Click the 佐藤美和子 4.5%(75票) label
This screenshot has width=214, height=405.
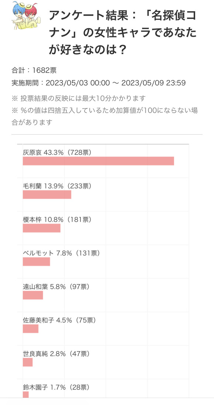coord(59,321)
